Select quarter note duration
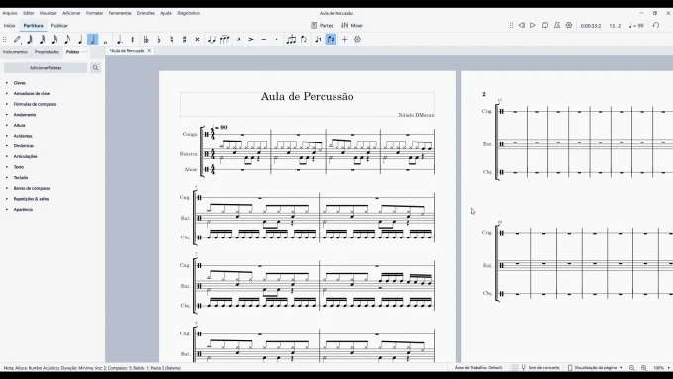The image size is (673, 379). [80, 39]
